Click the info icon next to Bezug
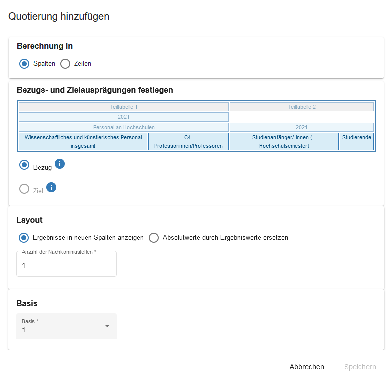389x377 pixels. (x=60, y=164)
